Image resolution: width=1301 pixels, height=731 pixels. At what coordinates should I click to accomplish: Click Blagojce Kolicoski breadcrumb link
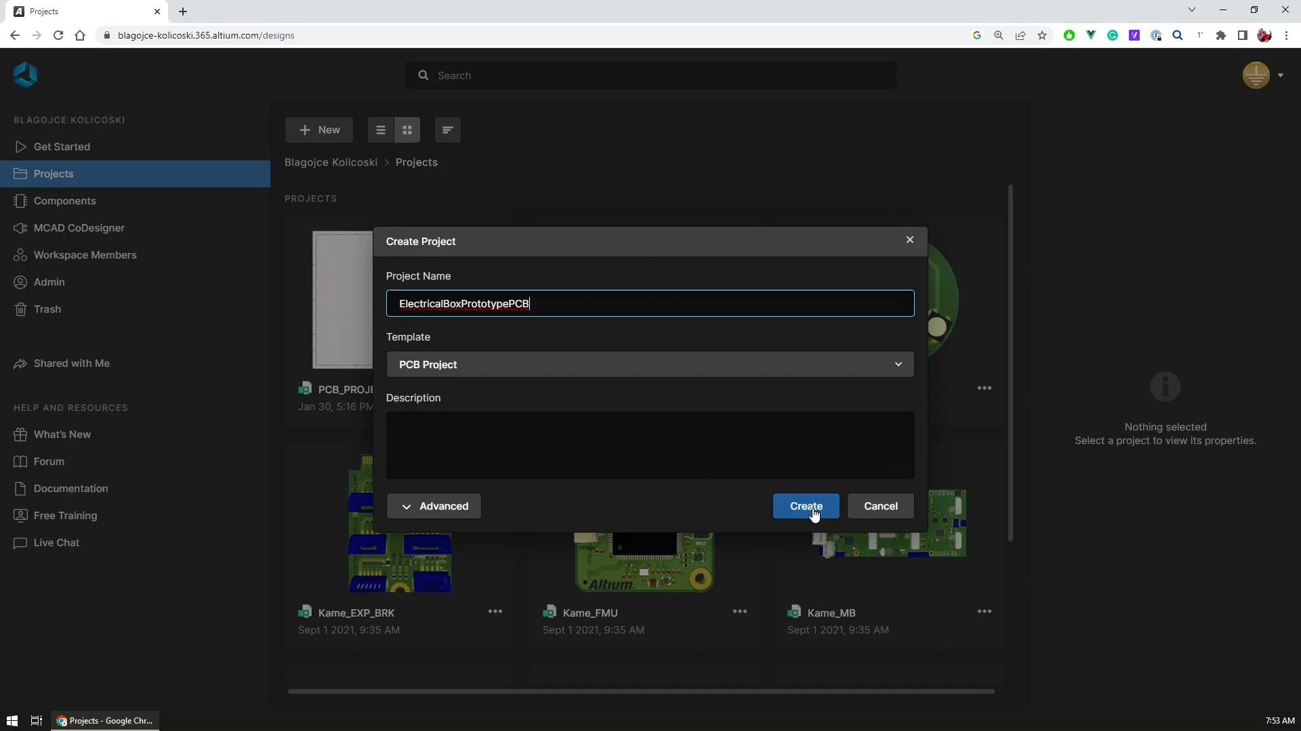331,162
